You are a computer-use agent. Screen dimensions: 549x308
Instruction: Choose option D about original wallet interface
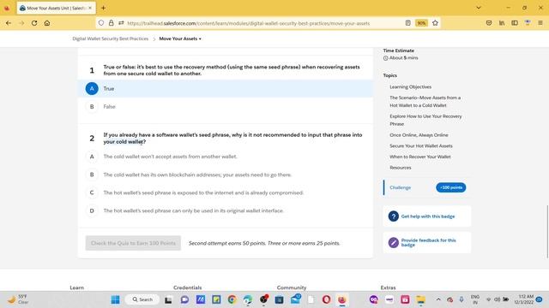tap(226, 210)
